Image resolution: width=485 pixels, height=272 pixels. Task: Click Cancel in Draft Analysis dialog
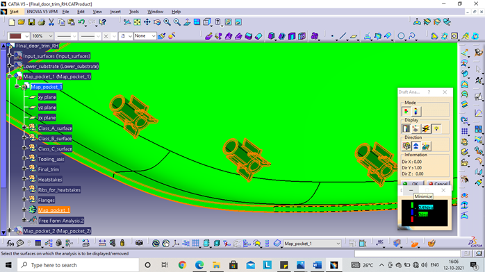pyautogui.click(x=438, y=183)
